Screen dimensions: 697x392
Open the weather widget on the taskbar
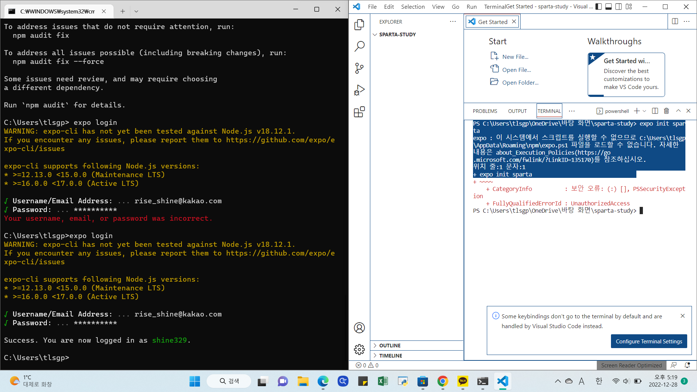pos(31,381)
